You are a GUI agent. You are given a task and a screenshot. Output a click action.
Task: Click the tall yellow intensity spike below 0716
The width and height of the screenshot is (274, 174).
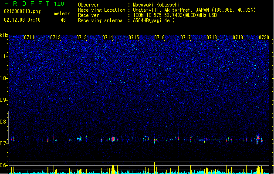155,168
